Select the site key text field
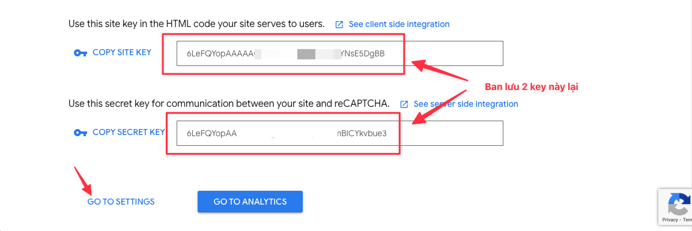Image resolution: width=692 pixels, height=231 pixels. (340, 53)
